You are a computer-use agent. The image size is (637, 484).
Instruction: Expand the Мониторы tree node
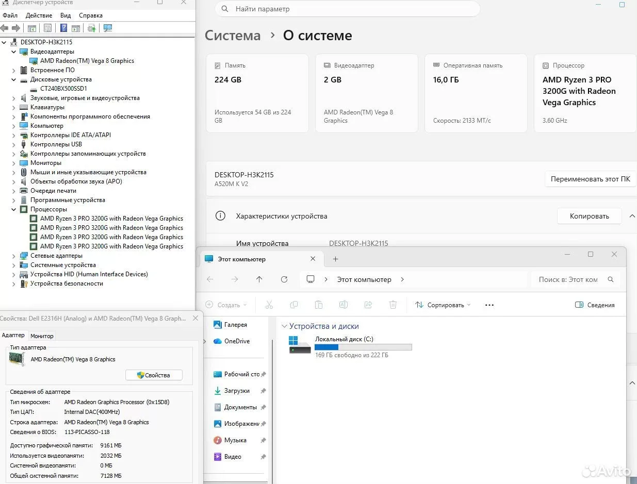tap(14, 163)
